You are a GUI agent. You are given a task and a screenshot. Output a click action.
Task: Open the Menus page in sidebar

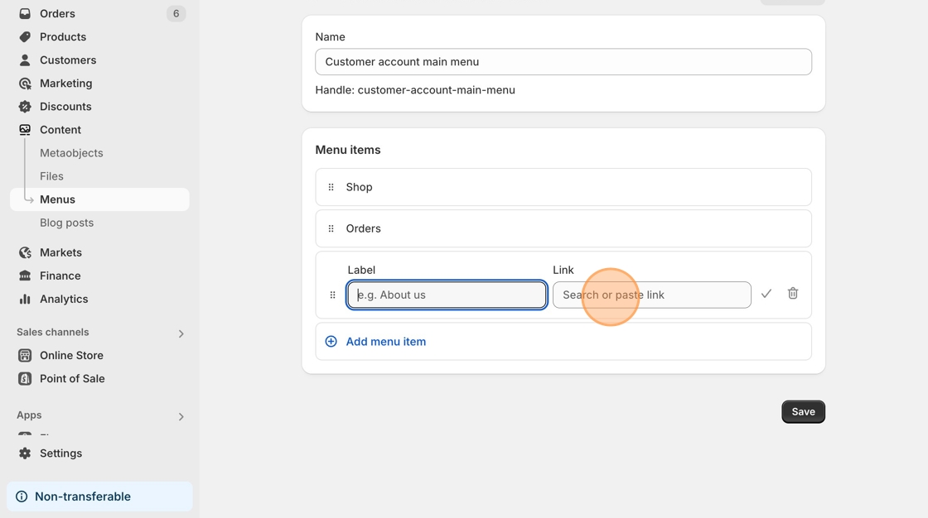57,199
